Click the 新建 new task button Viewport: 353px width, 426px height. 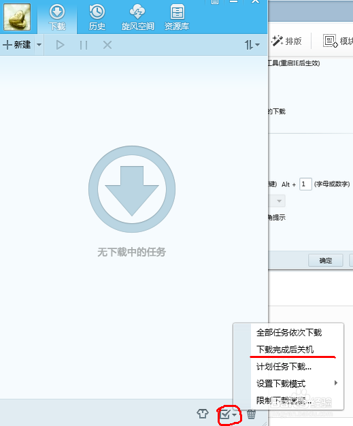pos(17,45)
